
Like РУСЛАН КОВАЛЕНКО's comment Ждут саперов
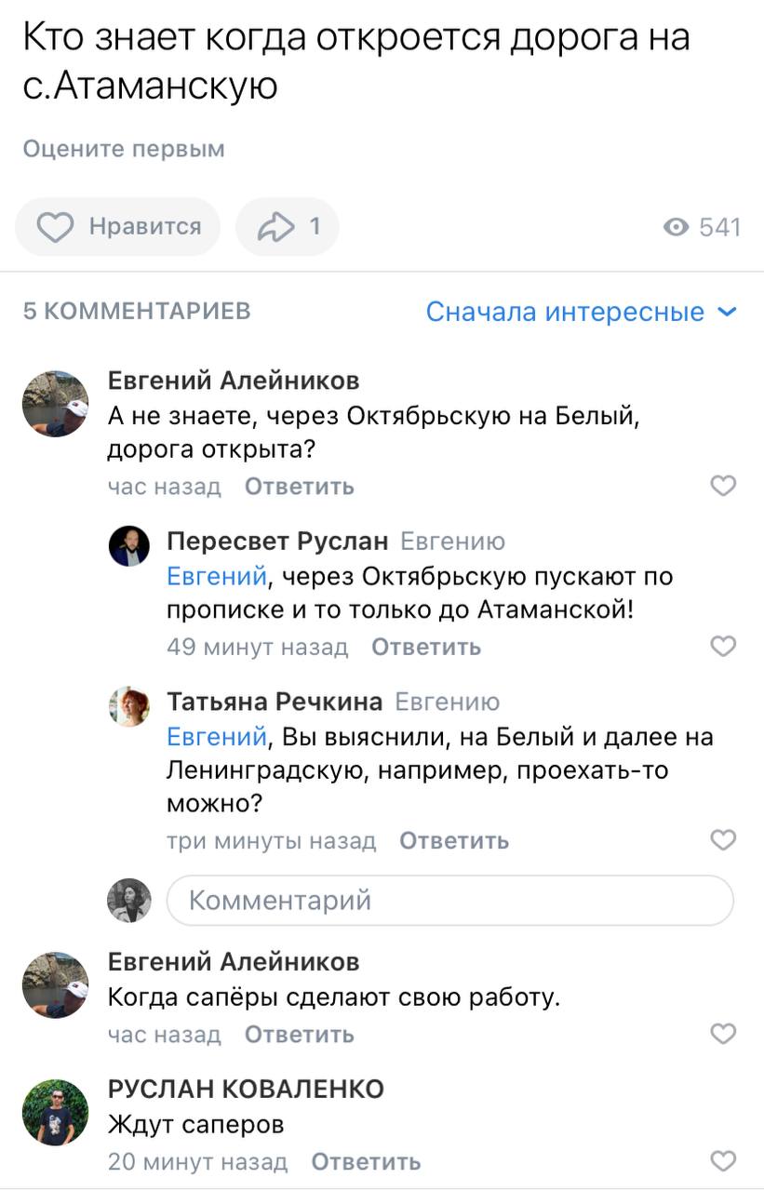723,1160
